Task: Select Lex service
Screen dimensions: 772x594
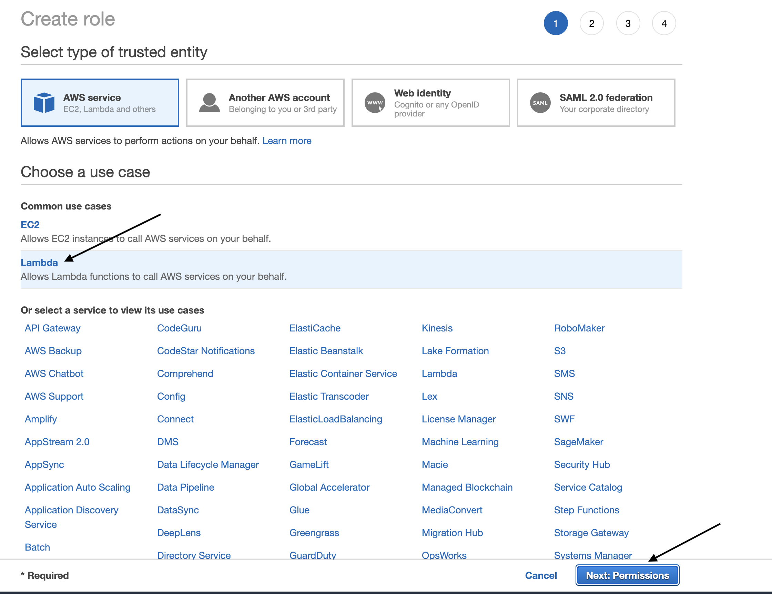Action: point(429,396)
